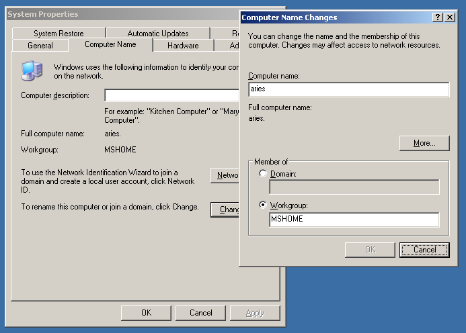The height and width of the screenshot is (333, 466).
Task: Click Cancel in the System Properties window
Action: (x=200, y=313)
